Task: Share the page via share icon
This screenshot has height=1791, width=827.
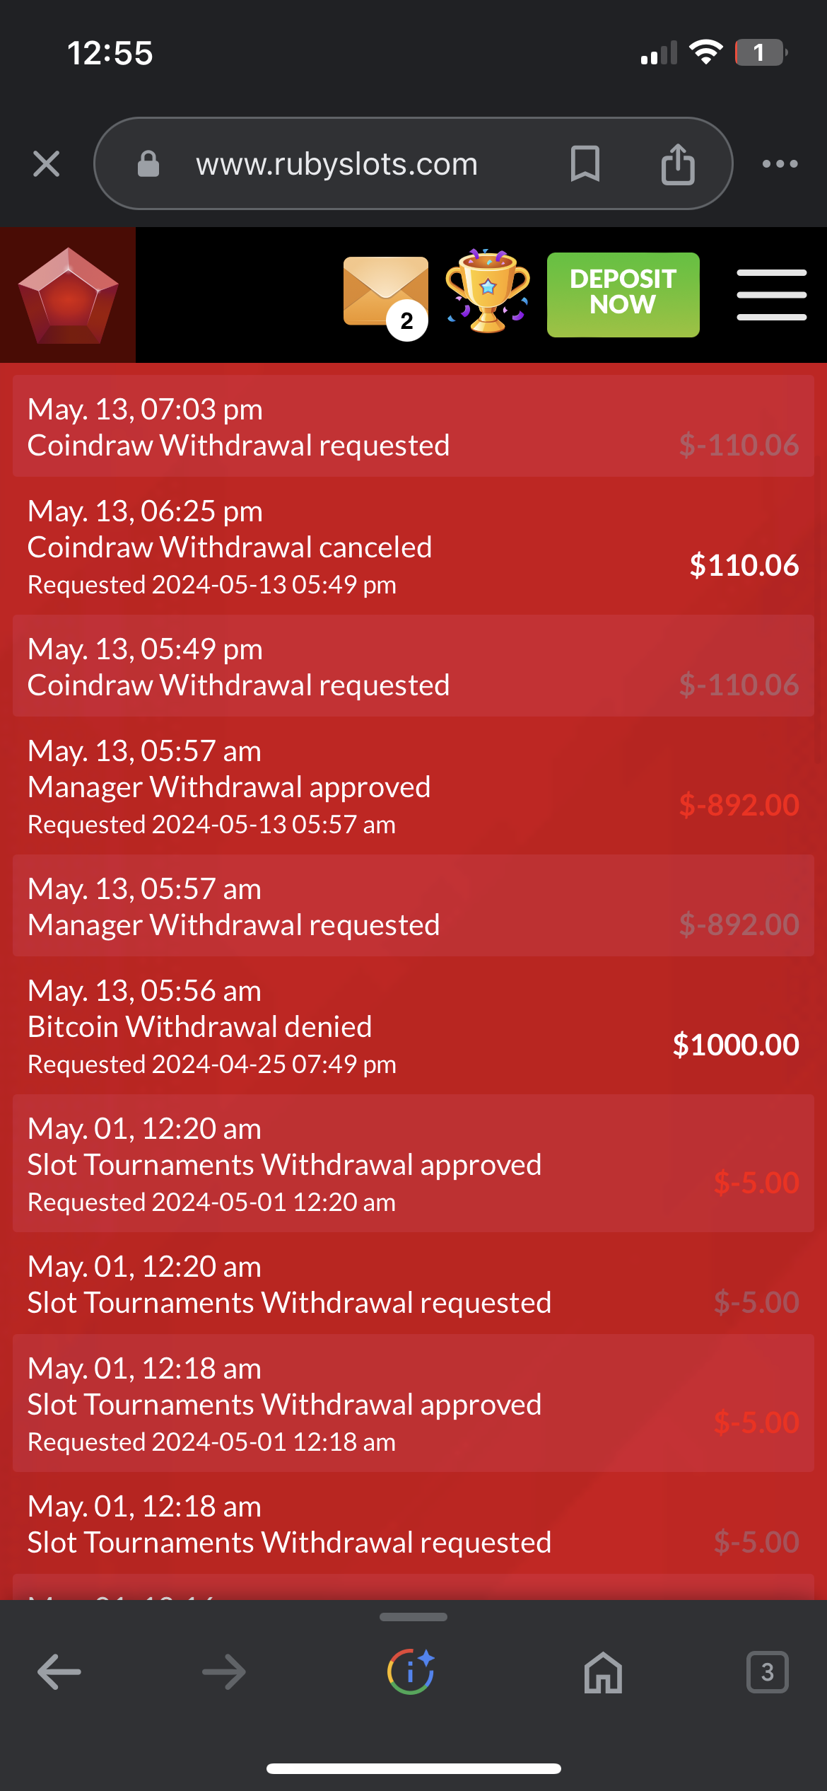Action: coord(678,164)
